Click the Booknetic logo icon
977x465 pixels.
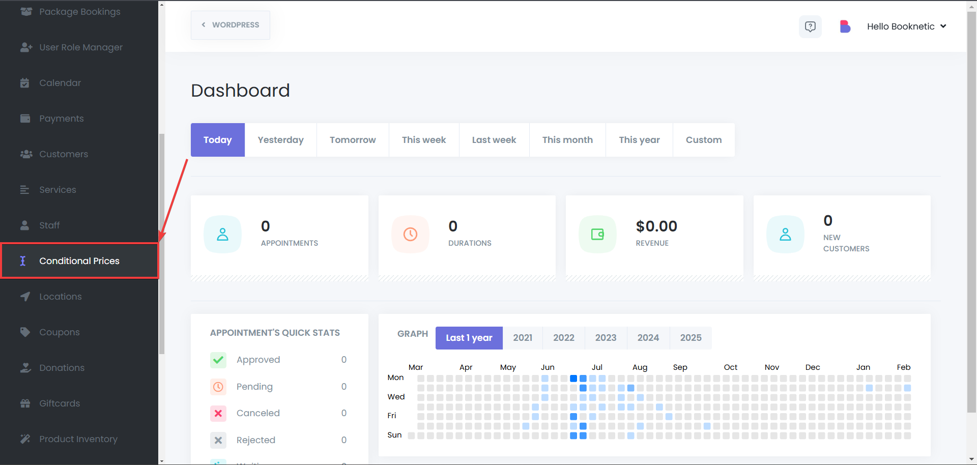(845, 26)
